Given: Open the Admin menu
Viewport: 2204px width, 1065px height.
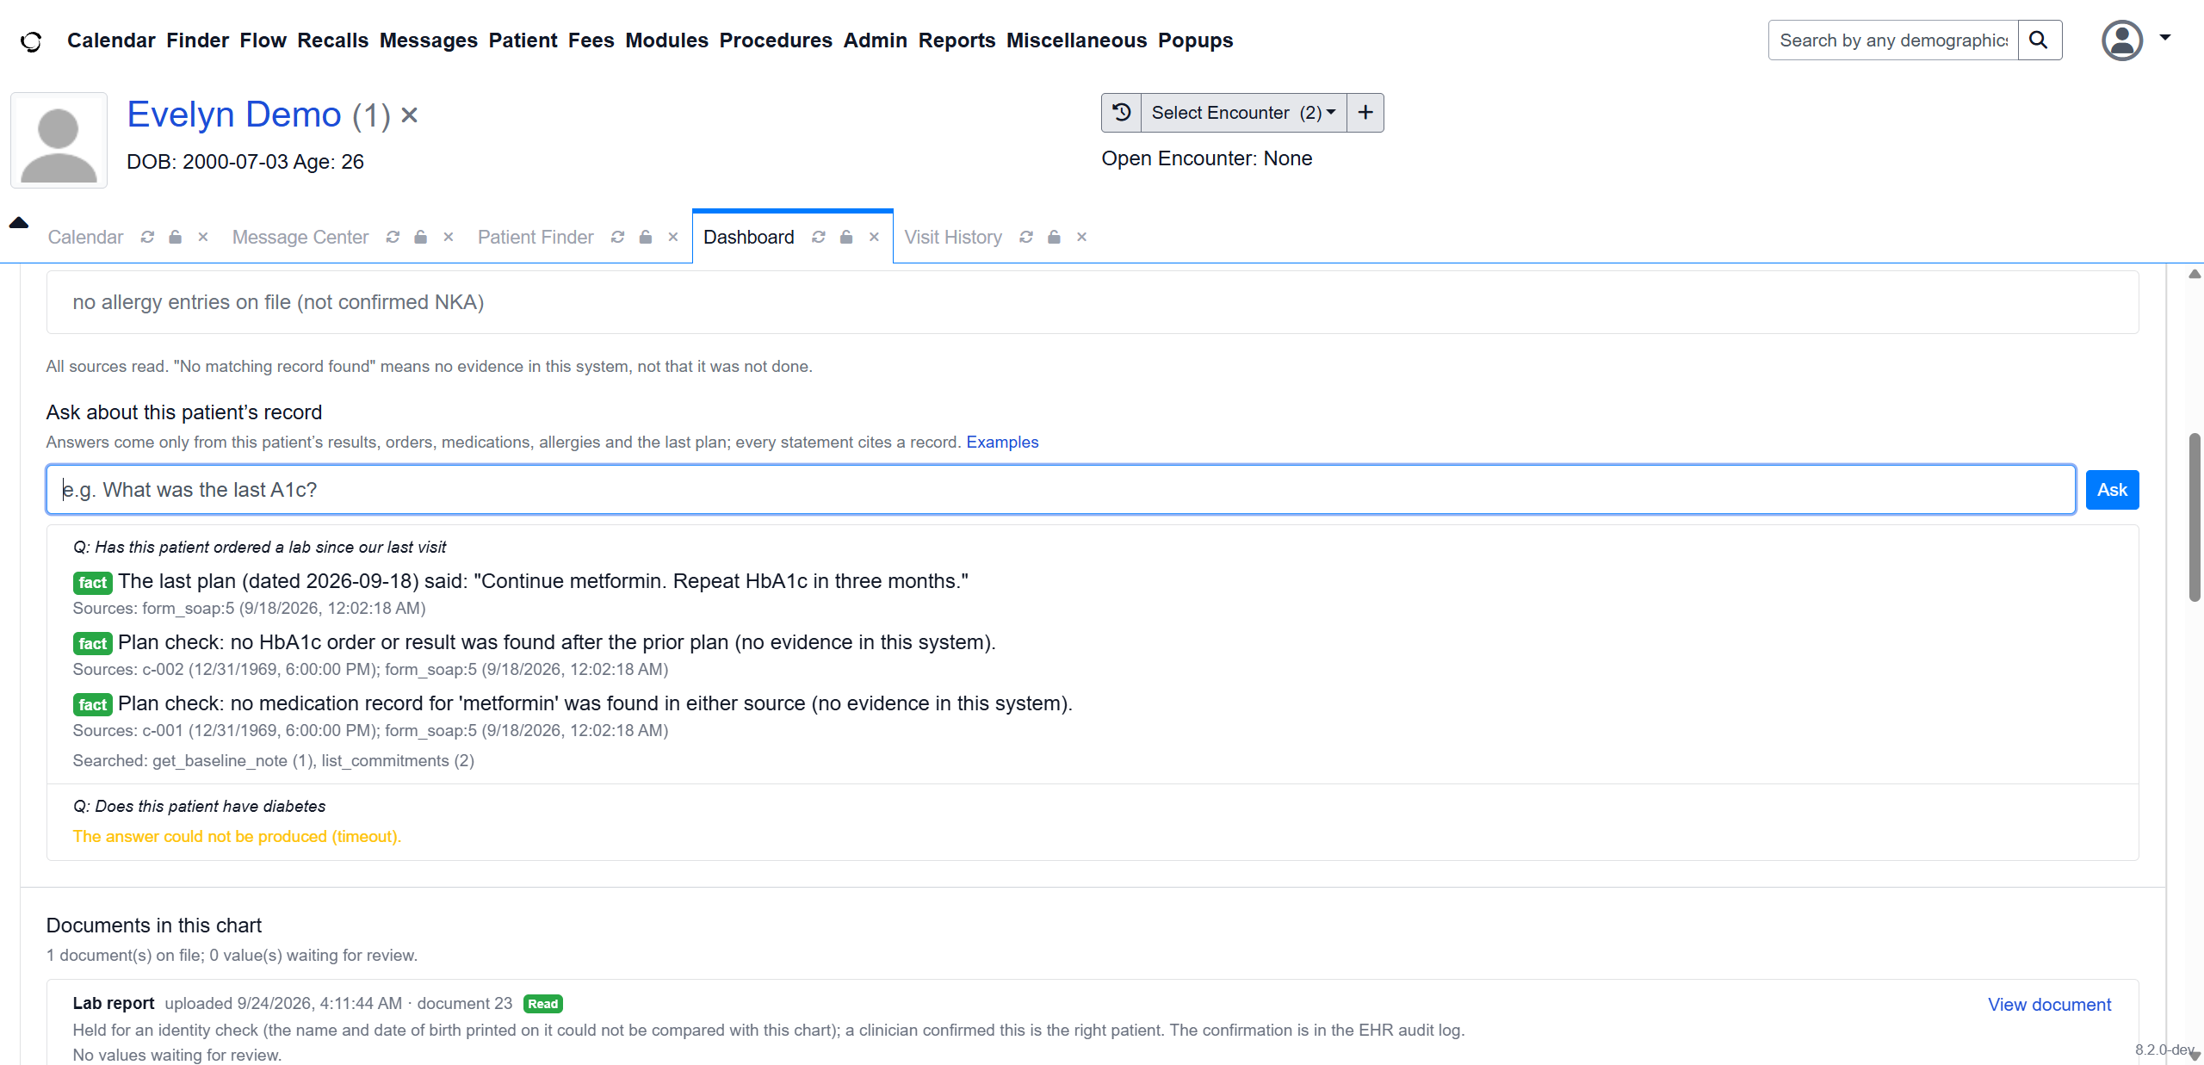Looking at the screenshot, I should (x=876, y=40).
